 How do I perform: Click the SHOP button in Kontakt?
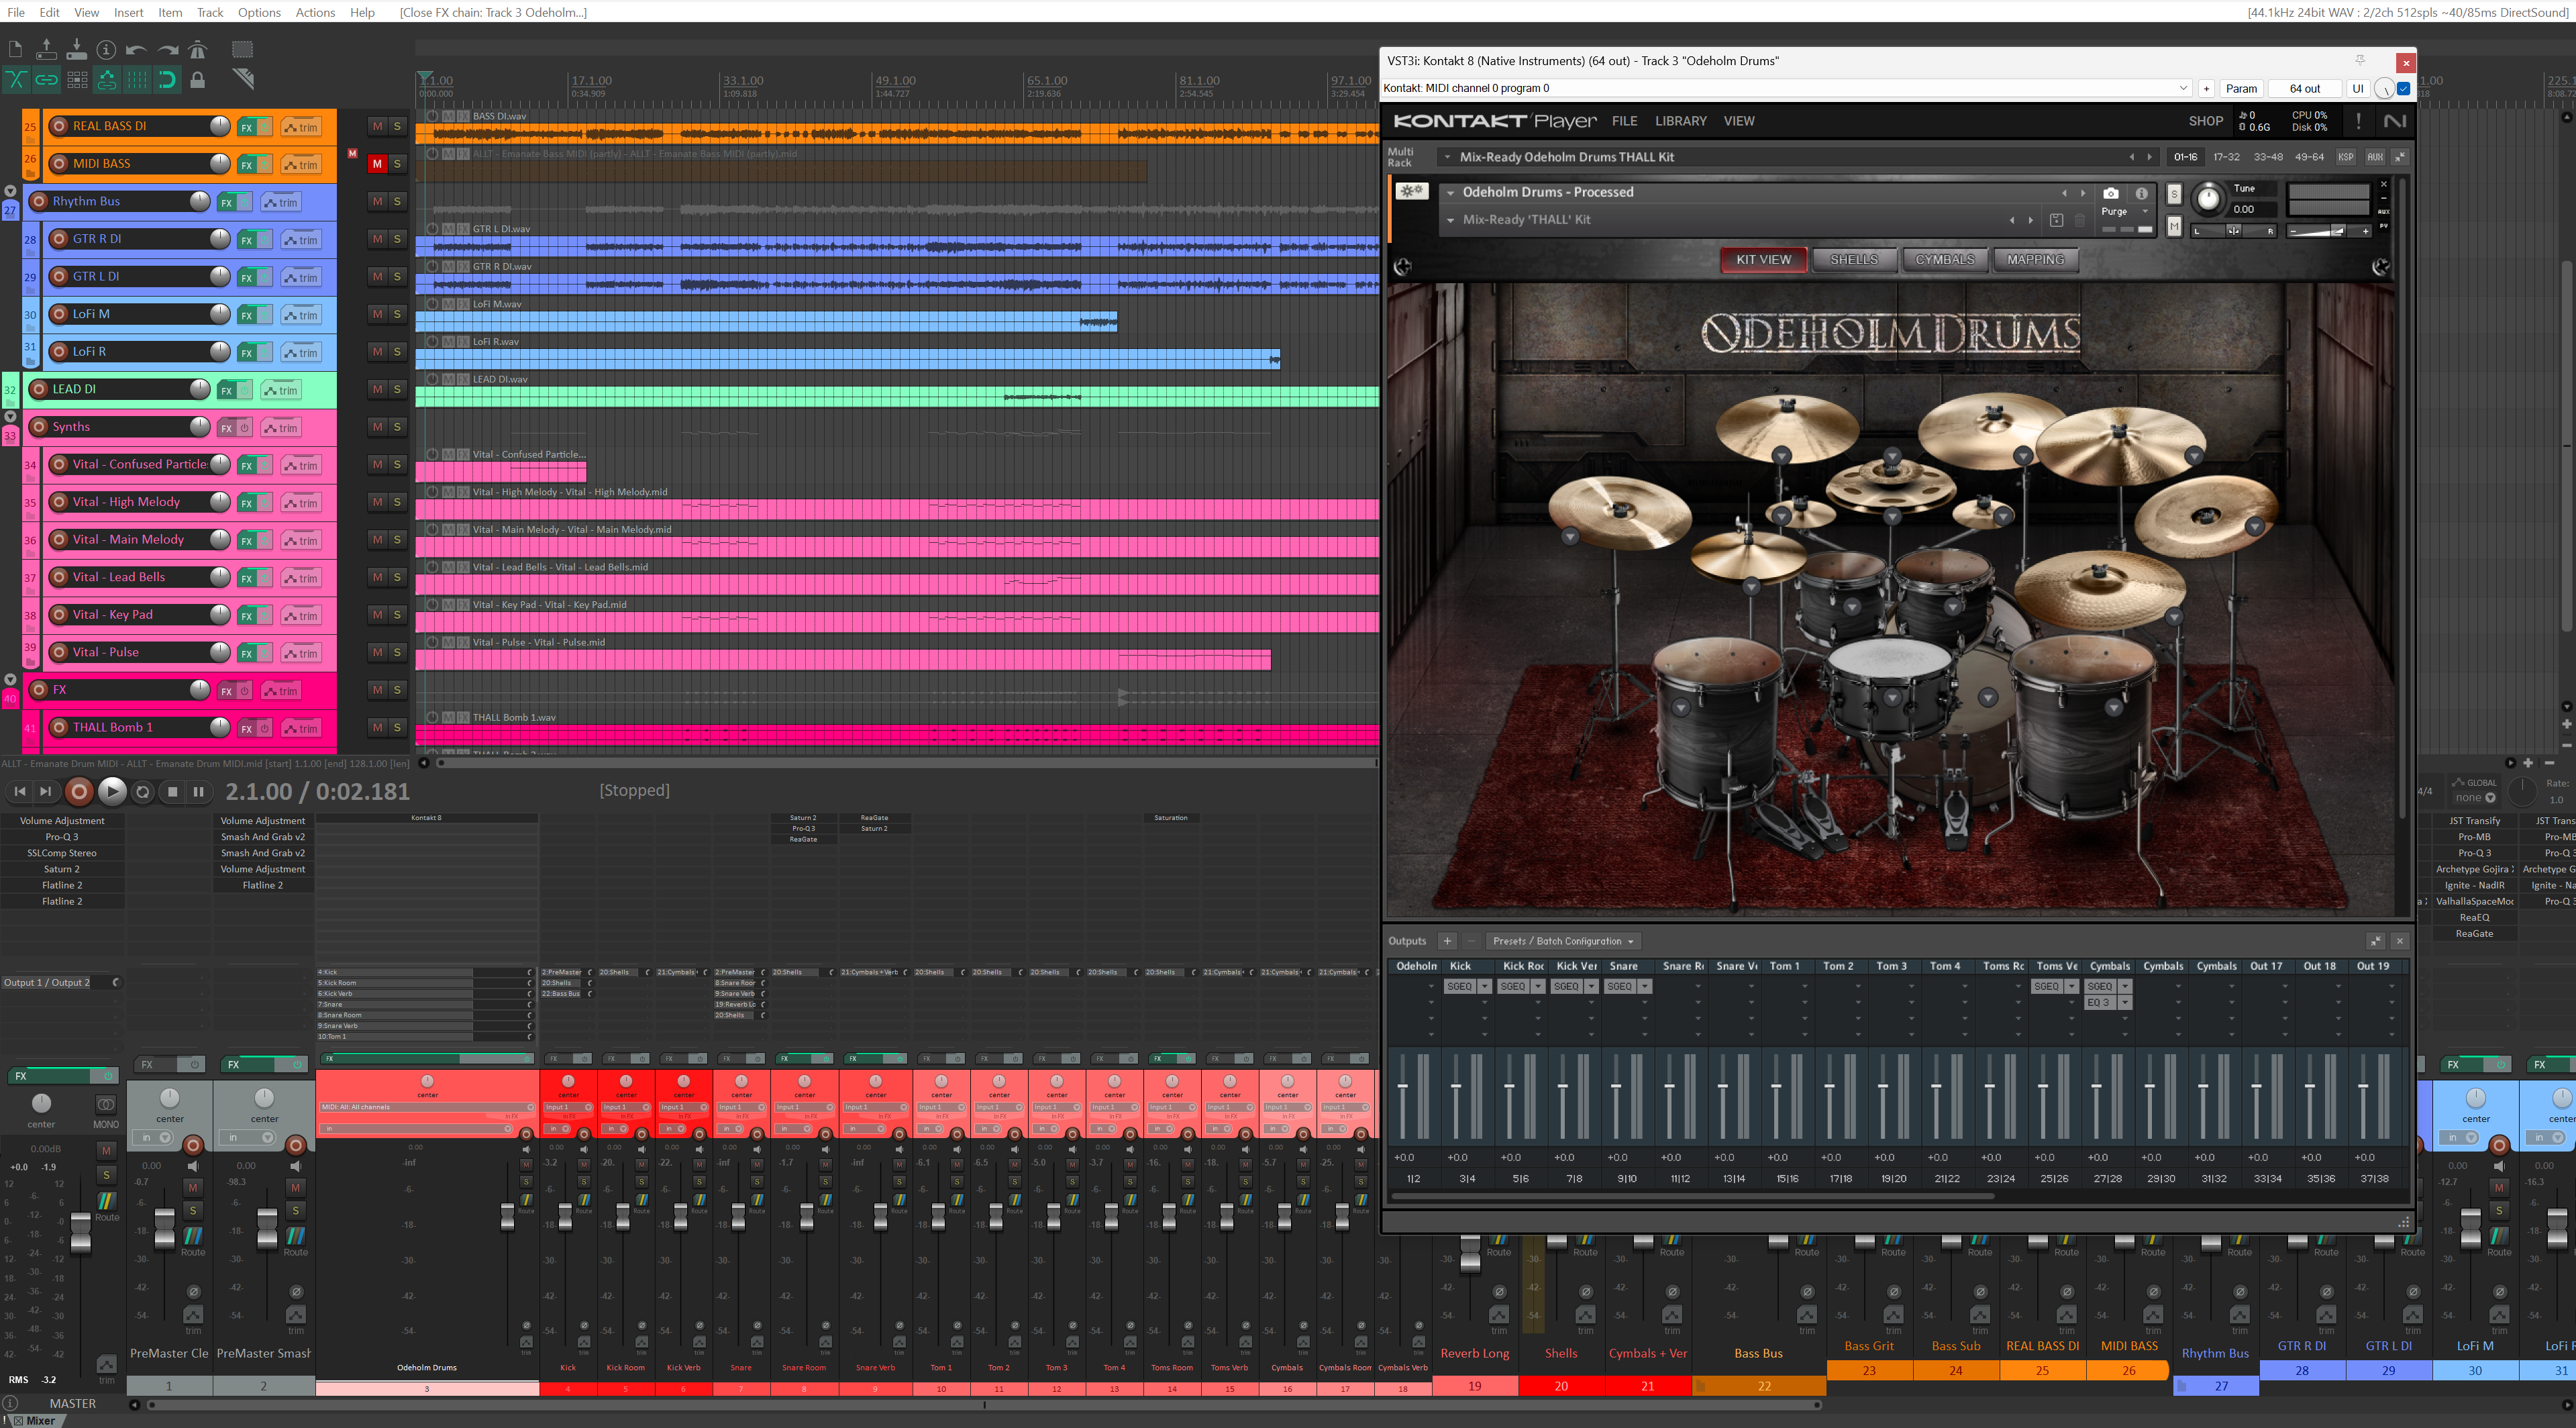(2205, 121)
